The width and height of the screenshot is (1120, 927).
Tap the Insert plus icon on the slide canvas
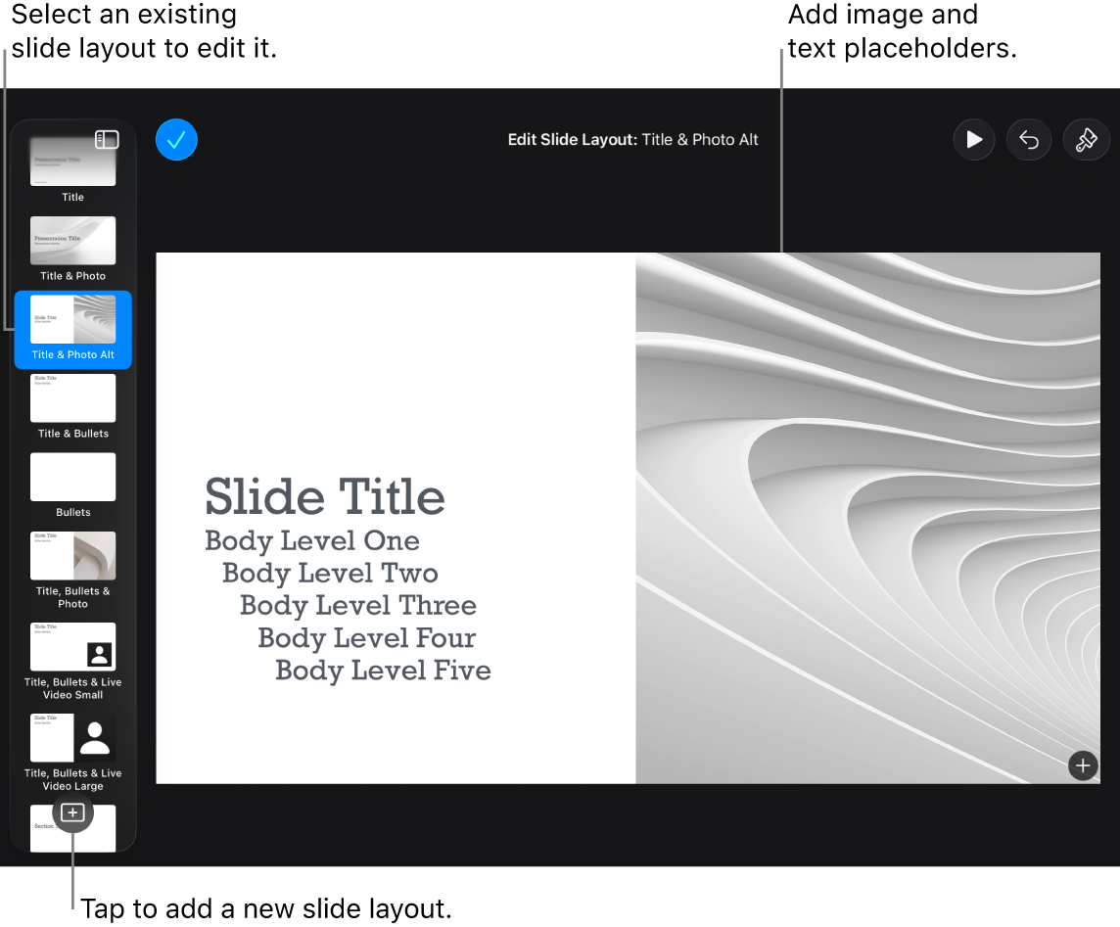[1083, 765]
